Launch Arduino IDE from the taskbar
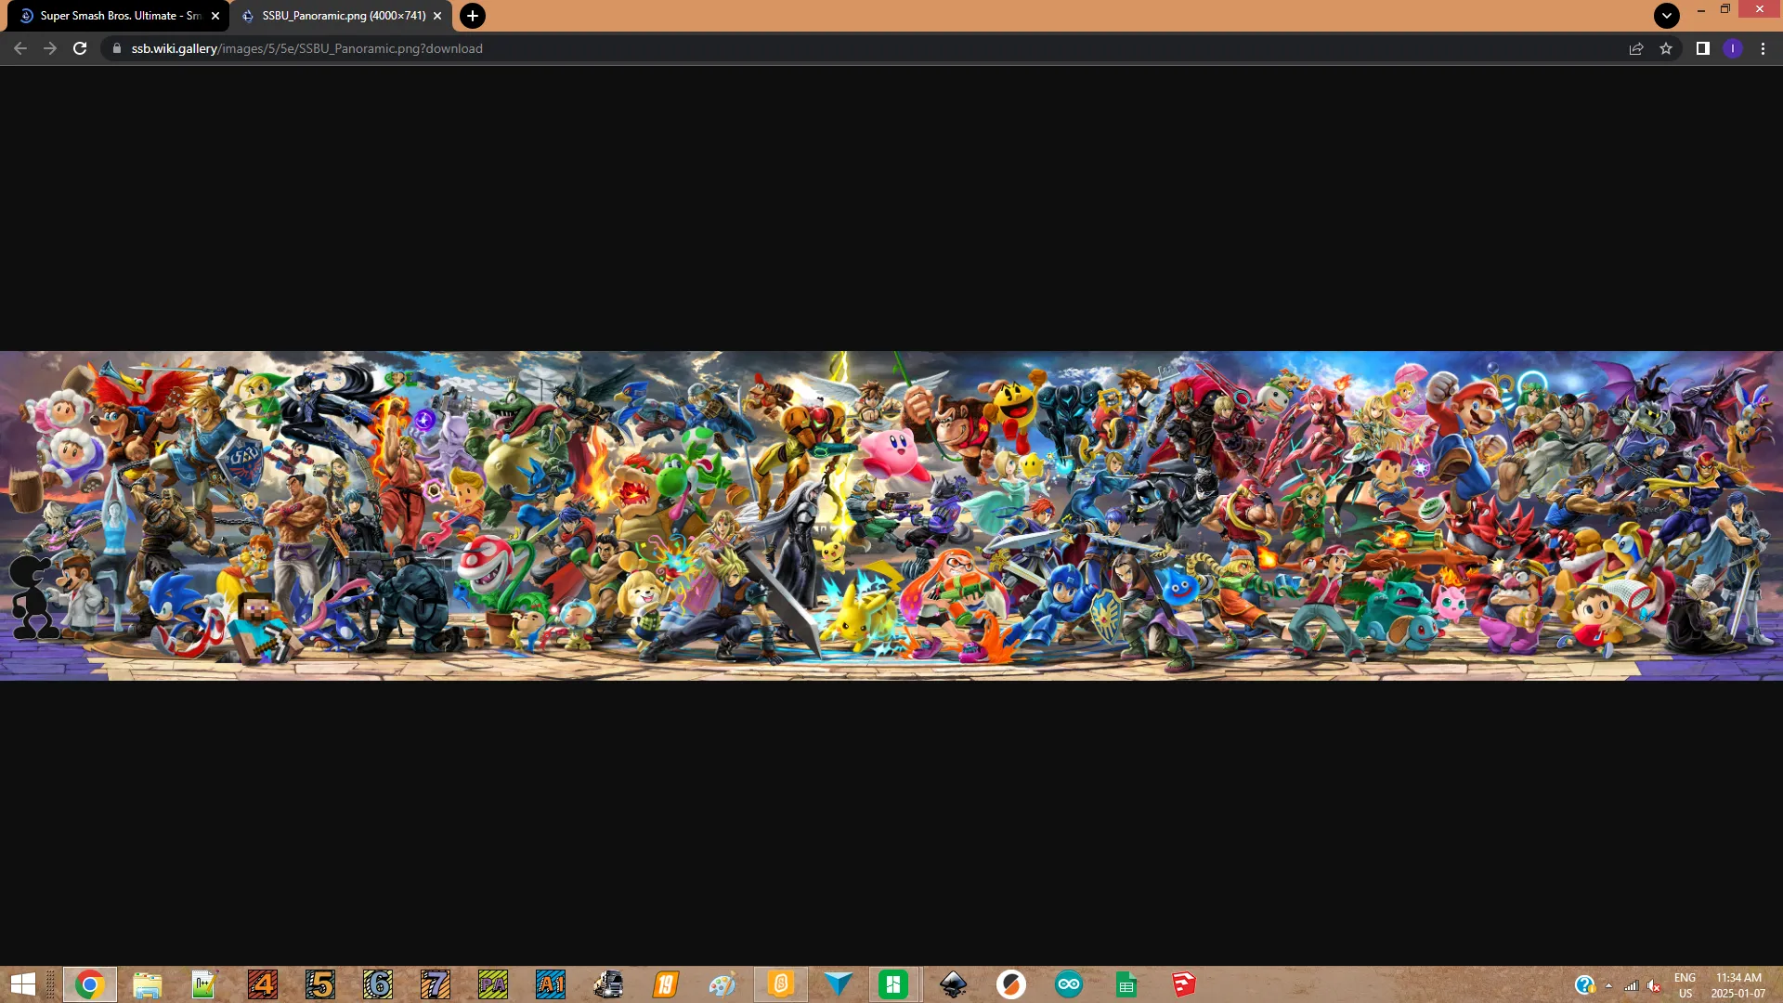The width and height of the screenshot is (1783, 1003). (1069, 984)
